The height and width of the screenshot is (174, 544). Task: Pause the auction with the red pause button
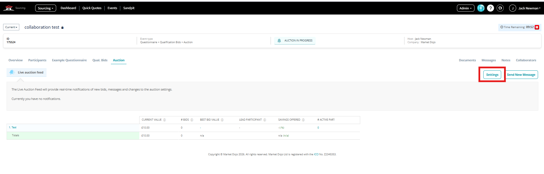537,27
